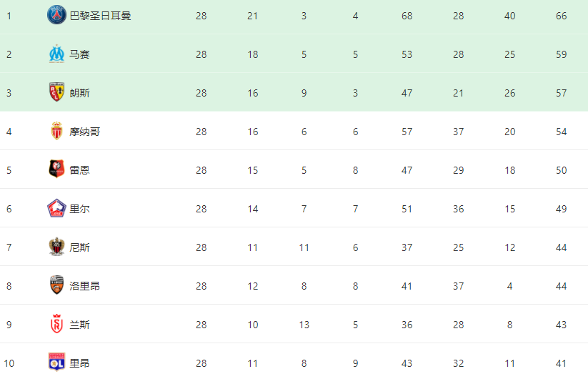Click the Lorient club logo
The height and width of the screenshot is (379, 588).
click(x=56, y=285)
